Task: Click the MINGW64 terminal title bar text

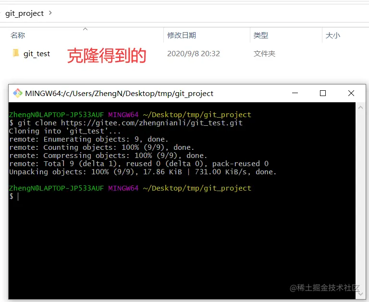Action: 119,93
